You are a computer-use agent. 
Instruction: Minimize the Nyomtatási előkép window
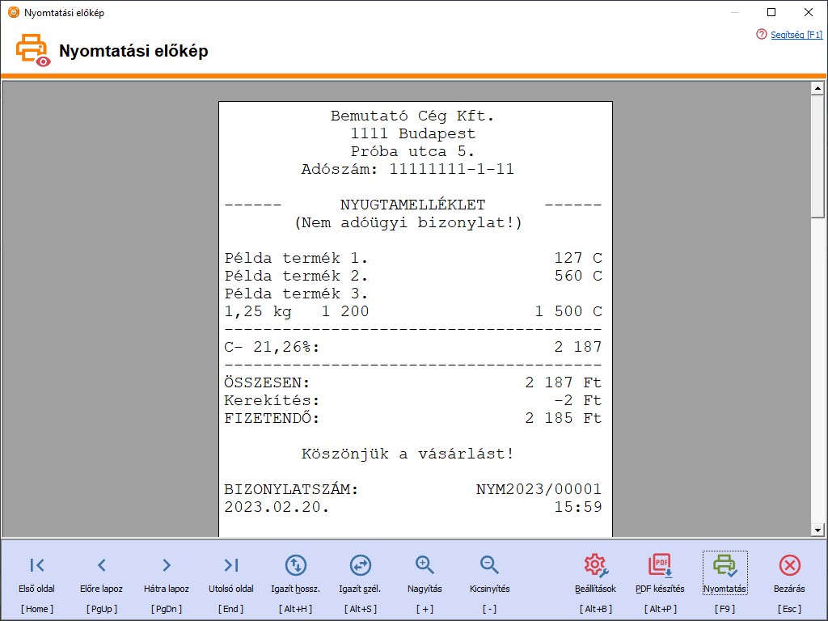pos(734,12)
